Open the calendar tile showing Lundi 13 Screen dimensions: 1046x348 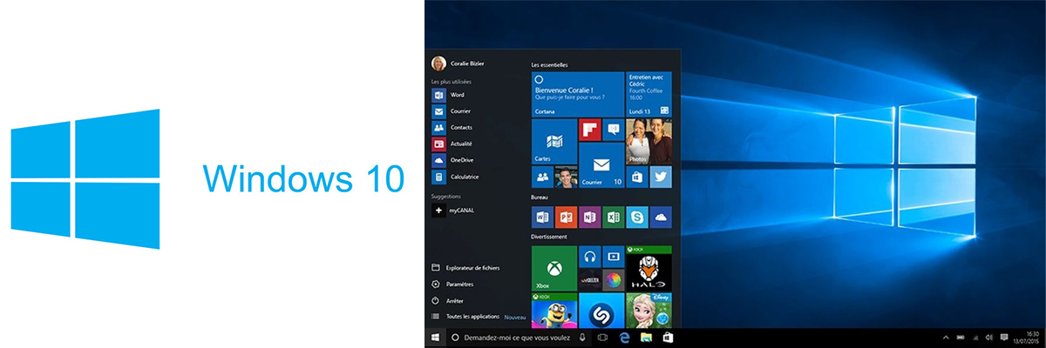click(649, 94)
